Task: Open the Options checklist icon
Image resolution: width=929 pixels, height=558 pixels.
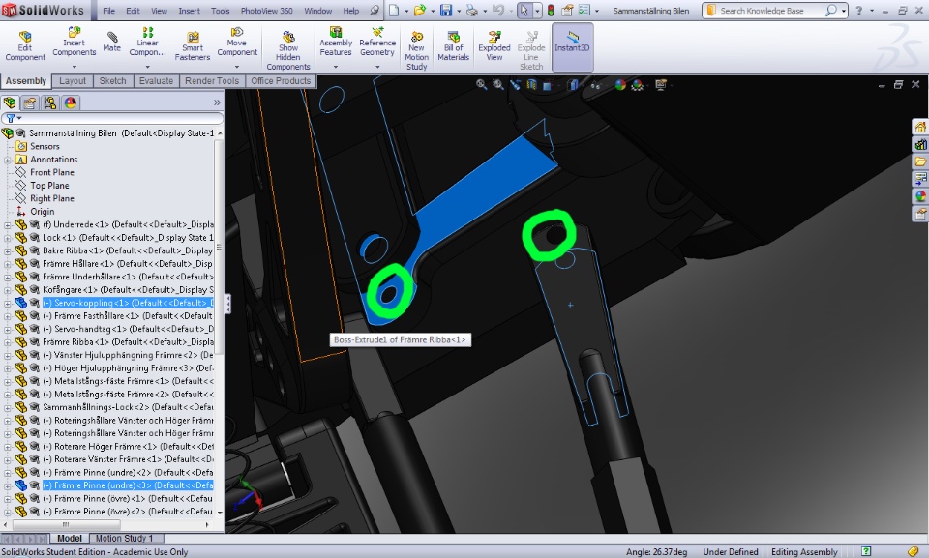Action: [x=584, y=10]
